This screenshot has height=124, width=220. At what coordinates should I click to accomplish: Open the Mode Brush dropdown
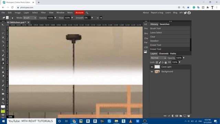tap(30, 18)
